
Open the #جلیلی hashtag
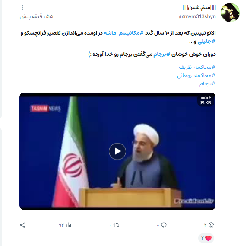206,42
